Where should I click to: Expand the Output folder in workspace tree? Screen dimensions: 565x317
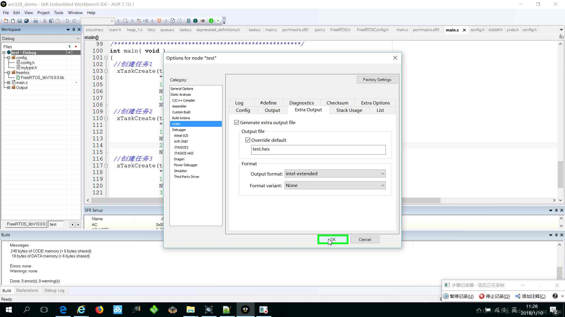(9, 88)
